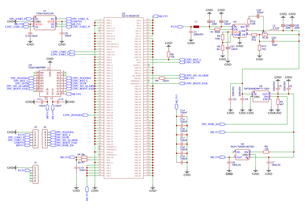The height and width of the screenshot is (218, 308).
Task: Select the TPU_POW_EN label near U5
Action: (x=213, y=124)
